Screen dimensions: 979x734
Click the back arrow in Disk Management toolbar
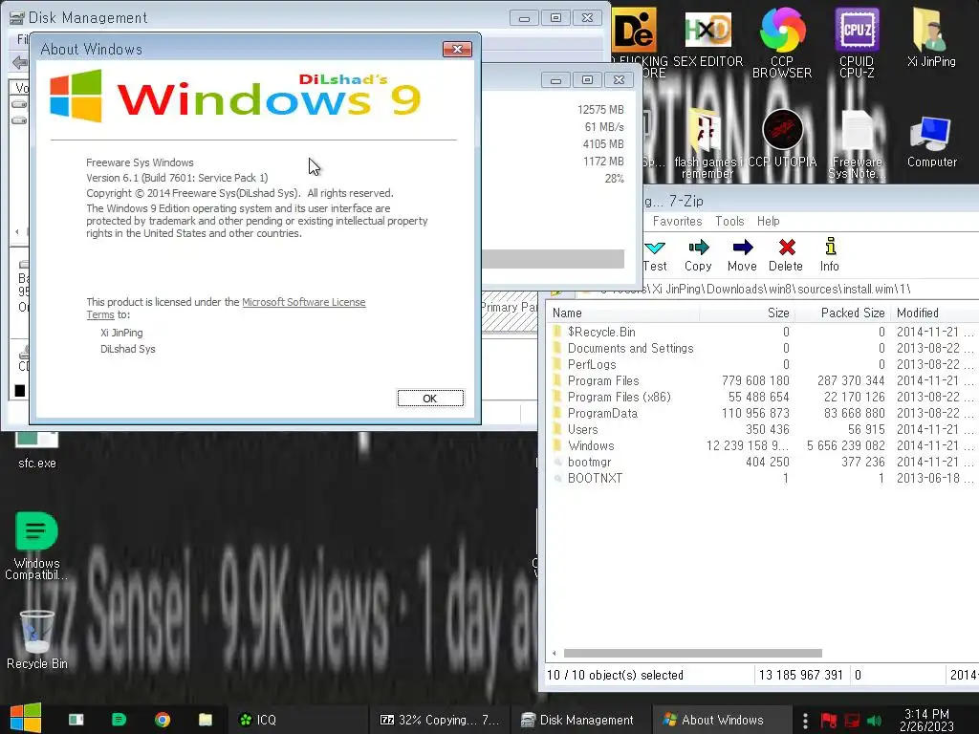(x=20, y=62)
